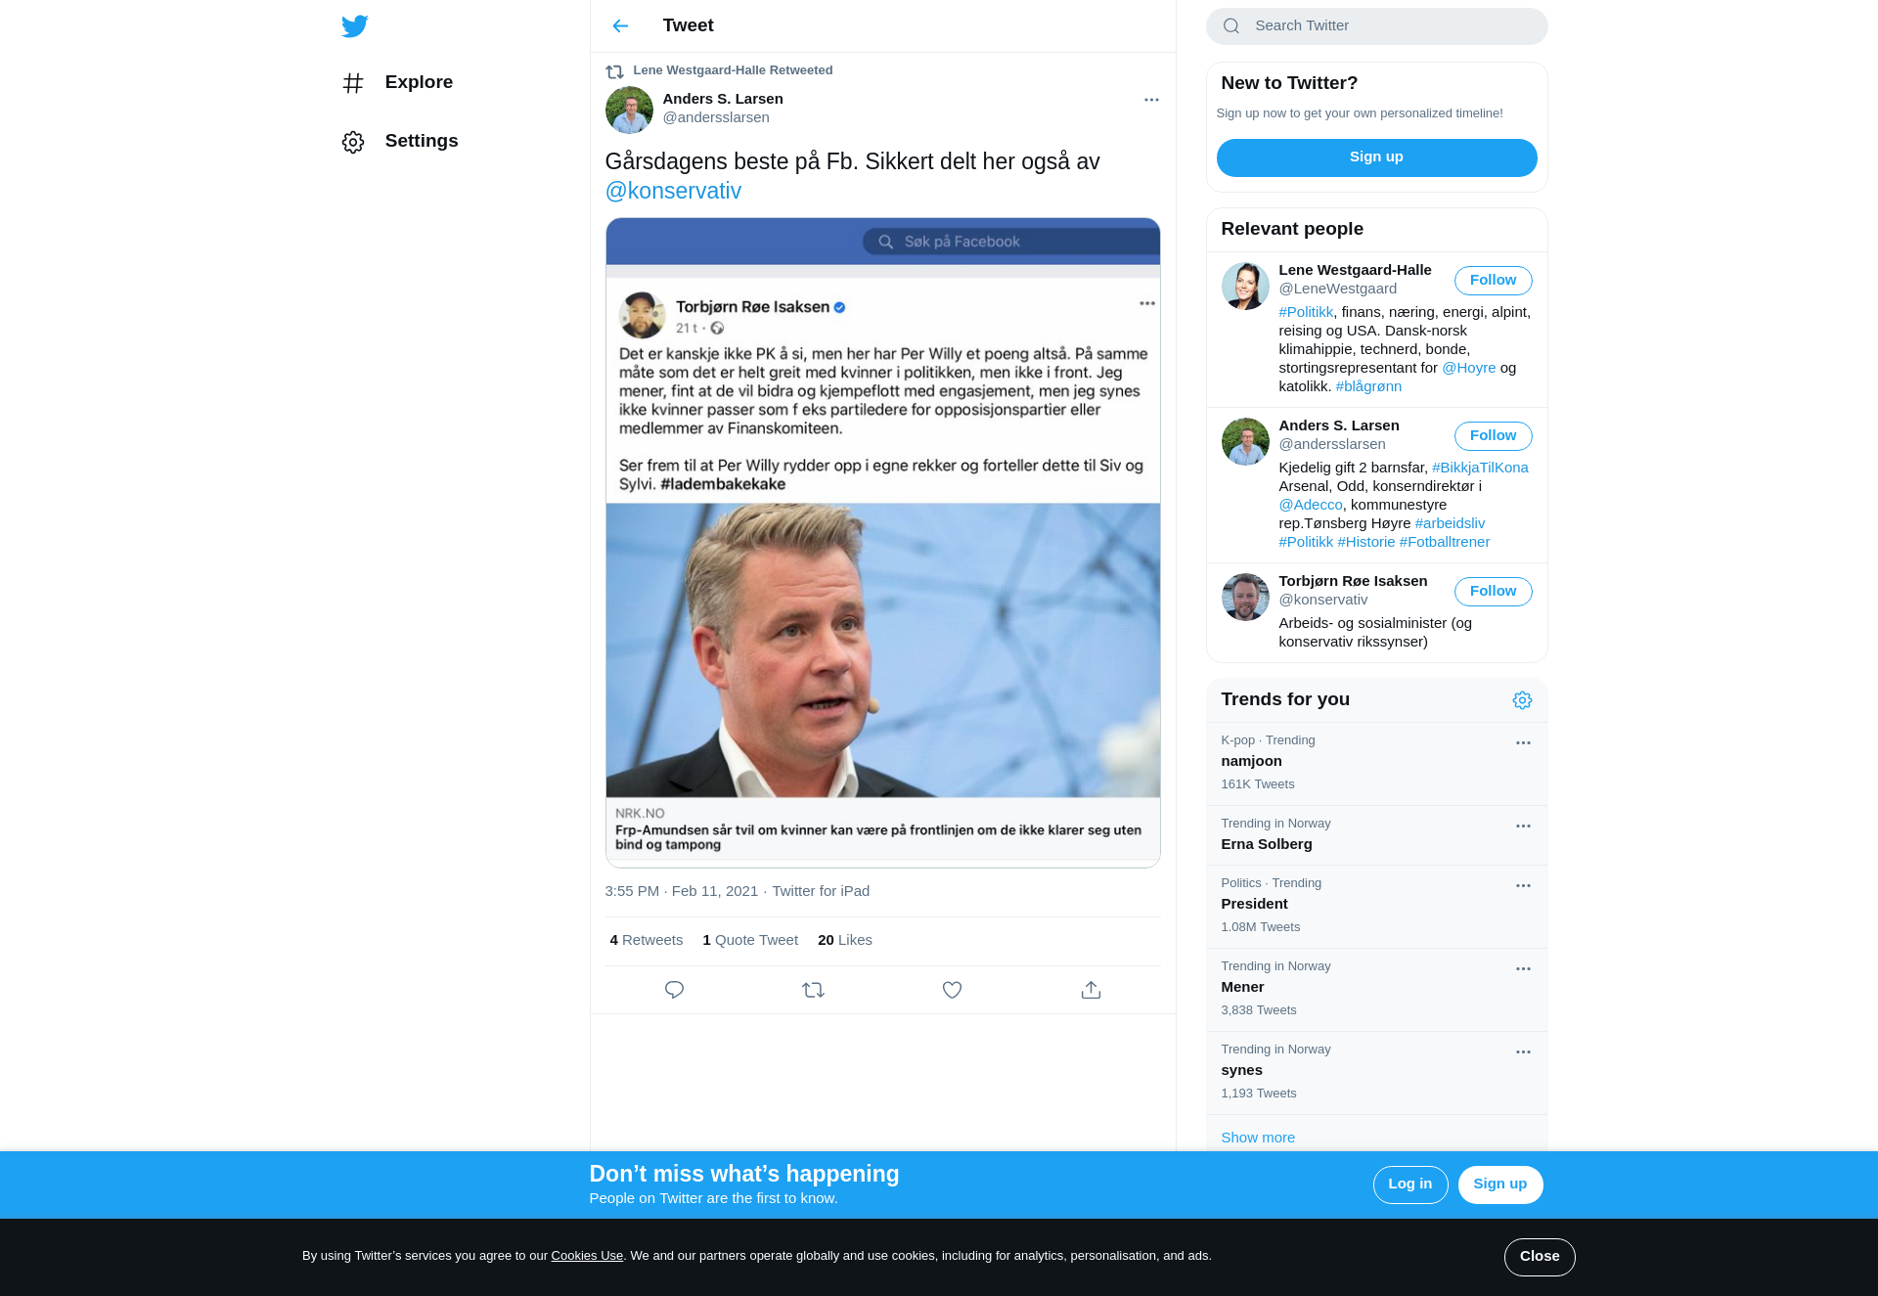
Task: Open options for President trend
Action: click(x=1523, y=886)
